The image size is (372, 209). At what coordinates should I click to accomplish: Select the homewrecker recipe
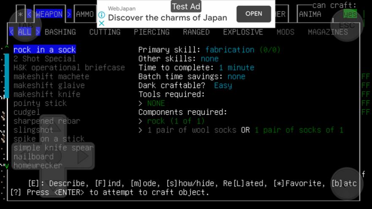click(x=38, y=166)
